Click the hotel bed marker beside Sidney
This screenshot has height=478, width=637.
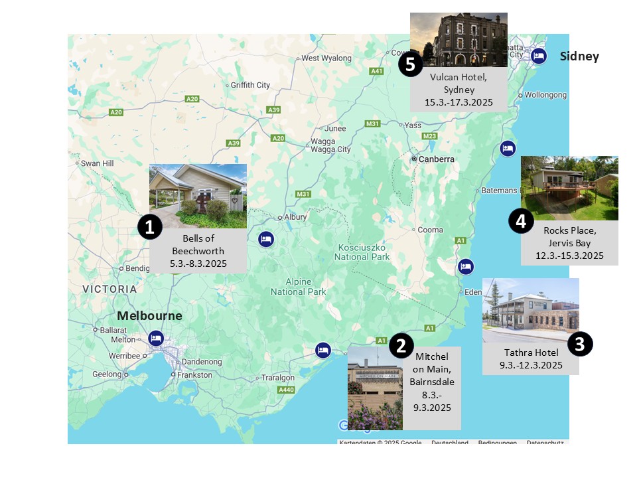pos(539,55)
